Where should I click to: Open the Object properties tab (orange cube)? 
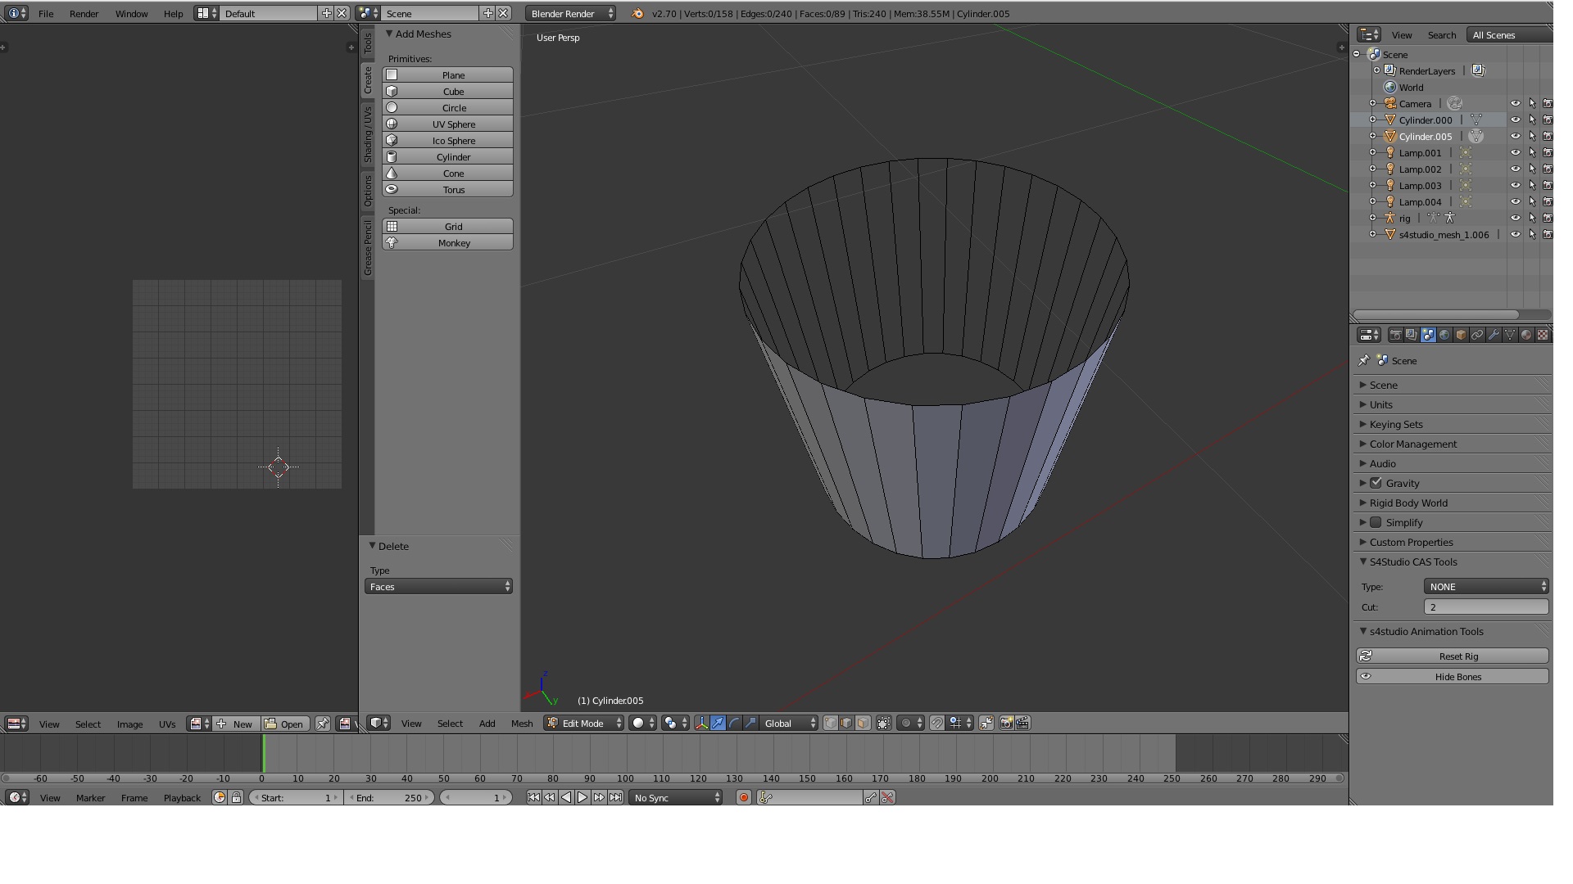pos(1461,335)
